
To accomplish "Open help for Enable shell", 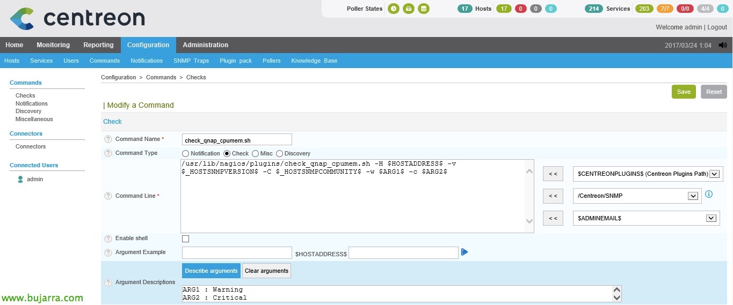I will click(x=108, y=239).
